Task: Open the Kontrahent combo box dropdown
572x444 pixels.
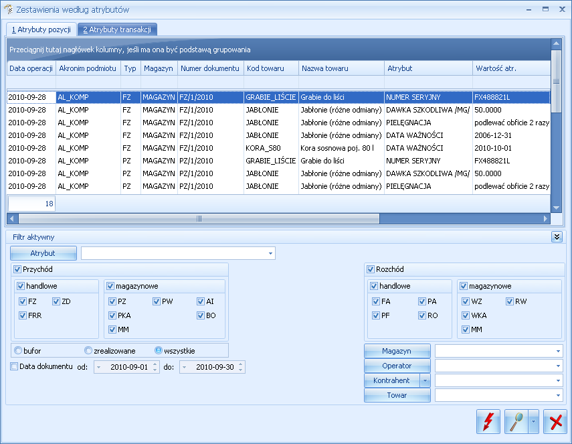Action: (x=558, y=380)
